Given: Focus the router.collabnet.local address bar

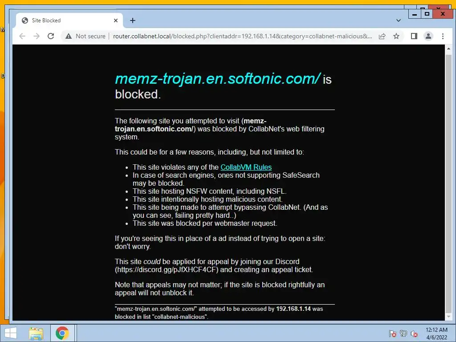Looking at the screenshot, I should (243, 36).
